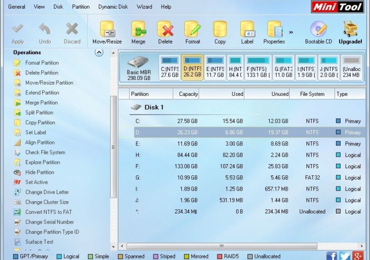Click horizontal scrollbar right arrow
370x260 pixels.
tap(362, 246)
